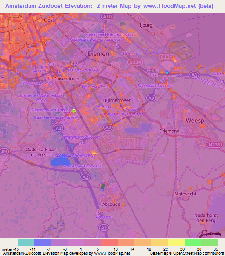Click the Bijlmermeer label
Viewport: 225px width, 256px height.
117,100
